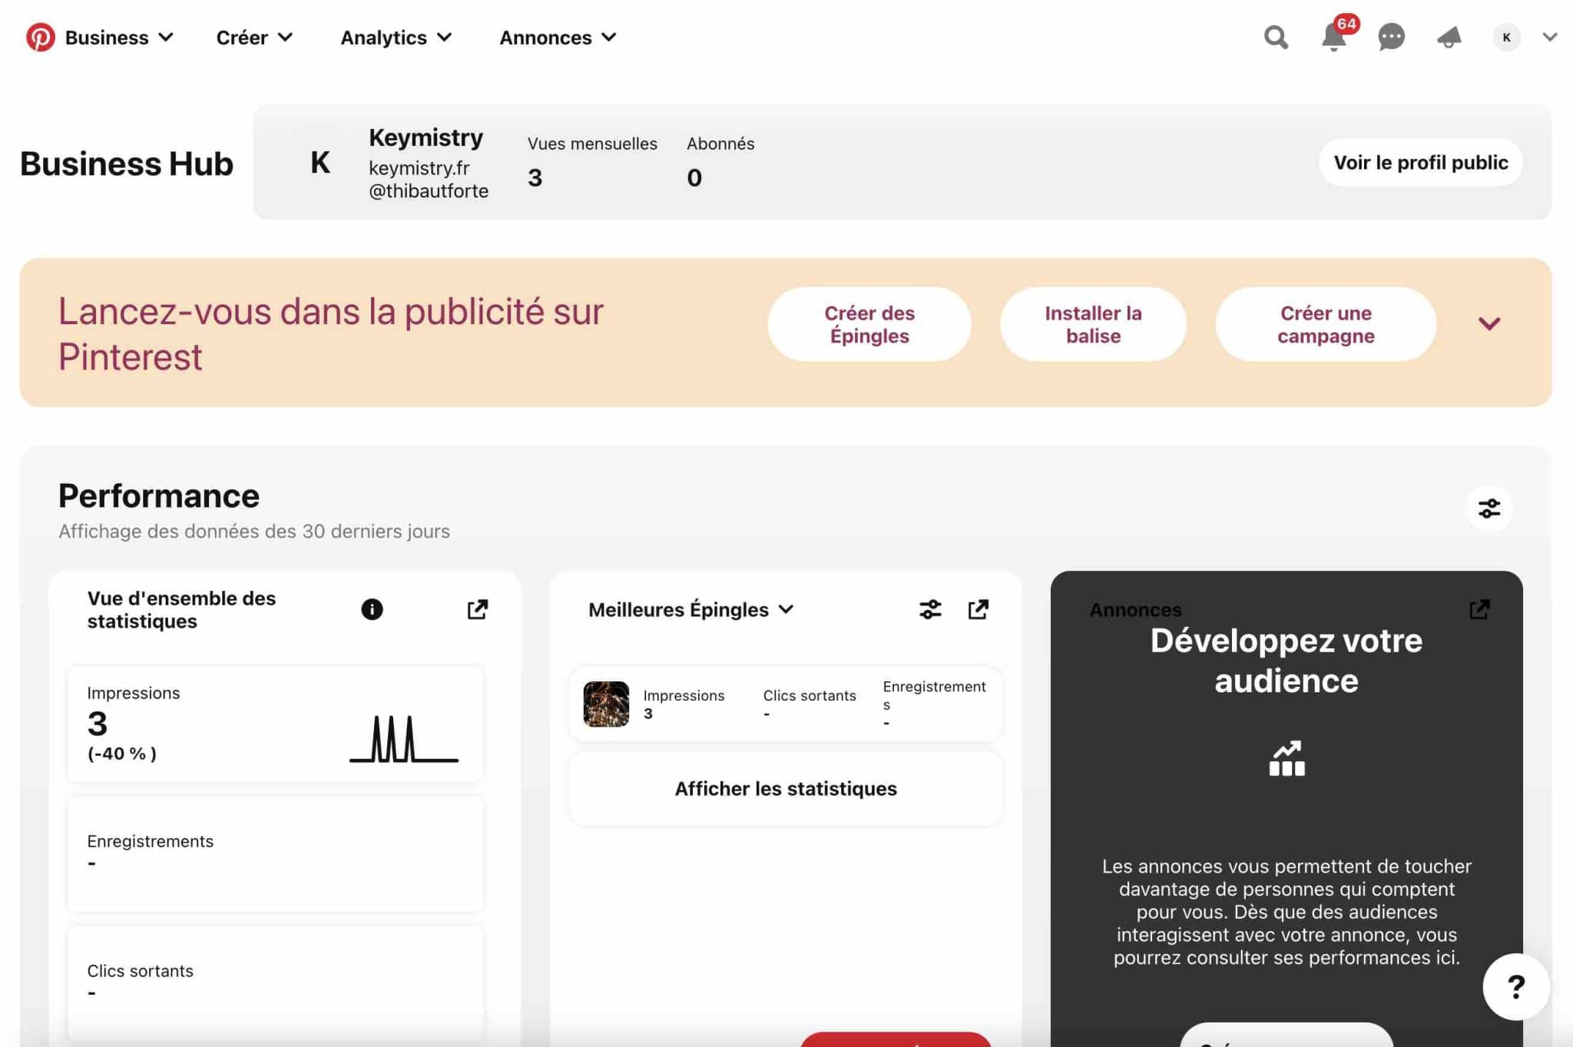The width and height of the screenshot is (1573, 1047).
Task: Click Voir le profil public button
Action: (1420, 162)
